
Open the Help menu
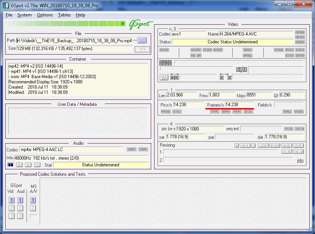[x=80, y=15]
